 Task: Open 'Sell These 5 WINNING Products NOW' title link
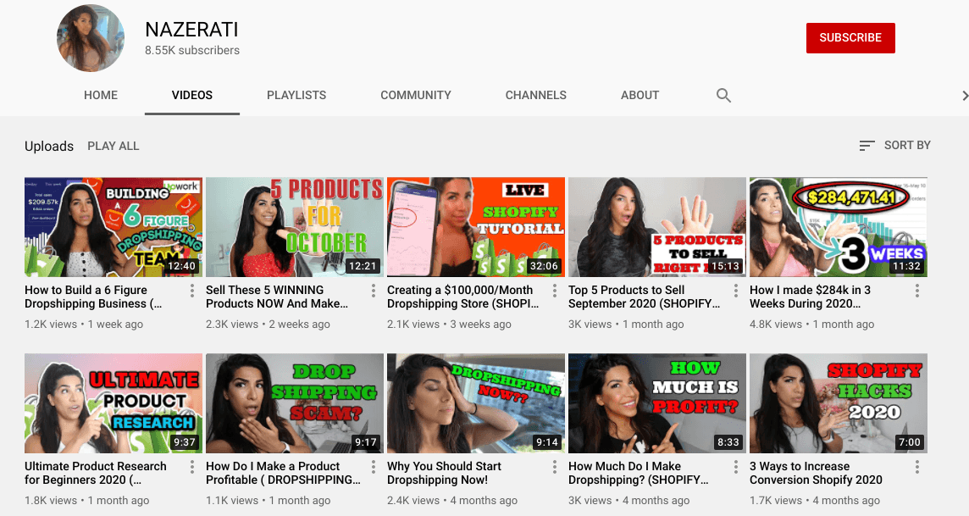pyautogui.click(x=277, y=297)
